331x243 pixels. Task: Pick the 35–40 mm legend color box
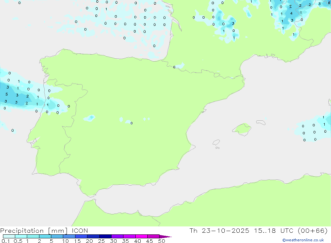click(x=129, y=236)
